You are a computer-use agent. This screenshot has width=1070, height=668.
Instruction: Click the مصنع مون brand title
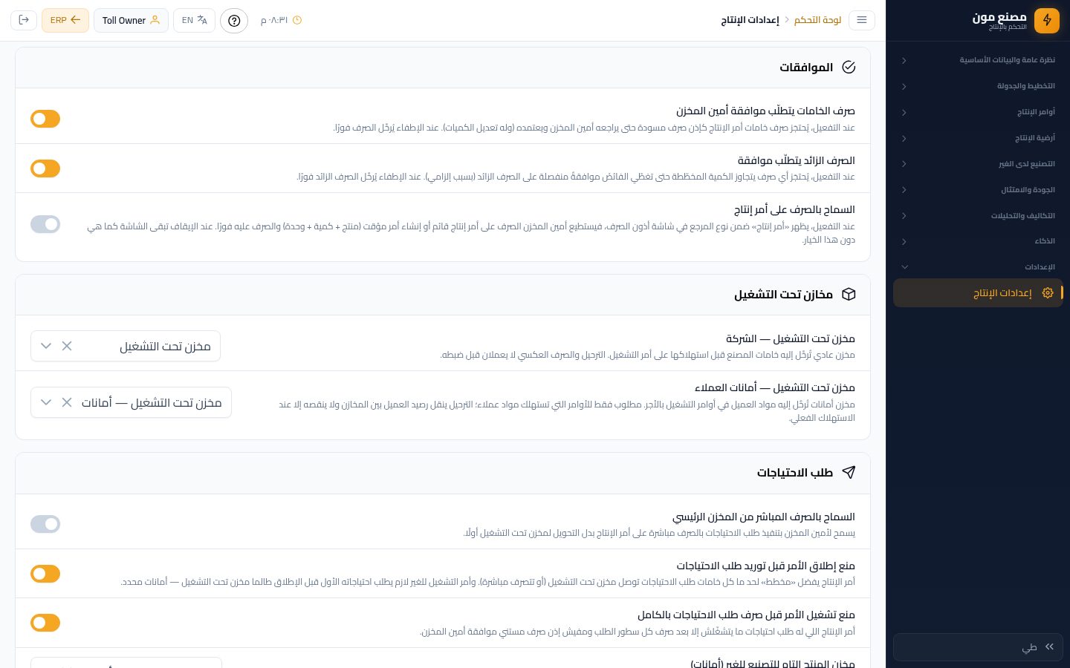pyautogui.click(x=999, y=17)
